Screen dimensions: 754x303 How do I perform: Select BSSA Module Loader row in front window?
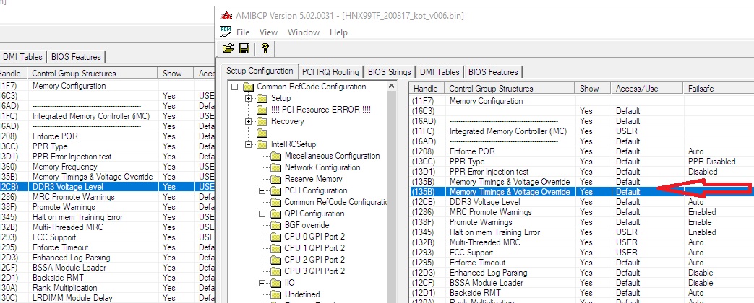581,282
